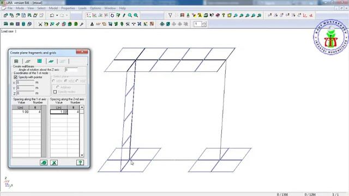Decrease the load case number with down stepper

(x=204, y=26)
